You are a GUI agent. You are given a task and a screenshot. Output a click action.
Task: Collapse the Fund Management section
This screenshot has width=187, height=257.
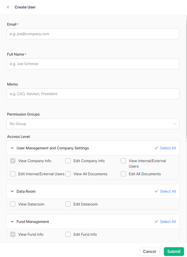tap(12, 222)
